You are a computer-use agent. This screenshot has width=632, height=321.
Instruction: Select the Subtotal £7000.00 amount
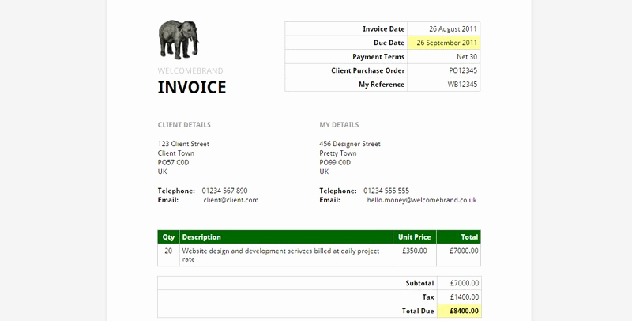[465, 284]
